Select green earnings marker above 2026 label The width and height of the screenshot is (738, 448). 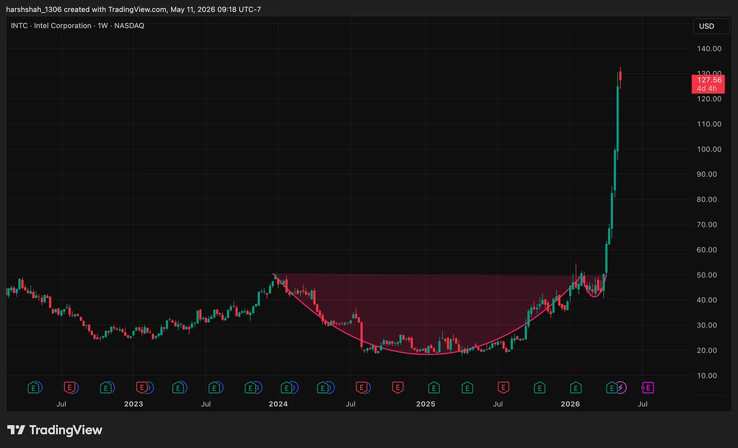tap(576, 388)
